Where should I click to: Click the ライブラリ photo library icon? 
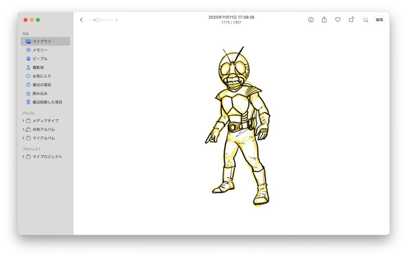pyautogui.click(x=28, y=41)
